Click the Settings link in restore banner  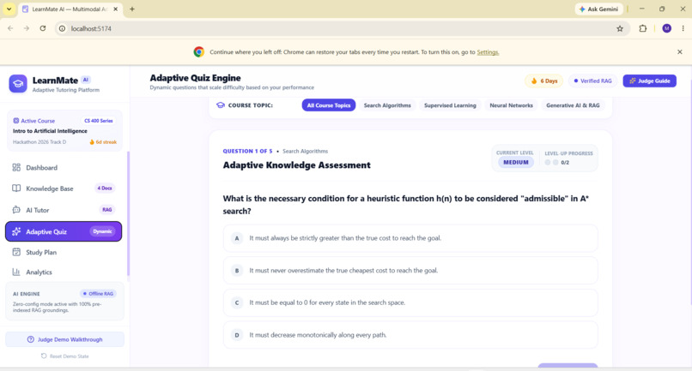tap(488, 52)
